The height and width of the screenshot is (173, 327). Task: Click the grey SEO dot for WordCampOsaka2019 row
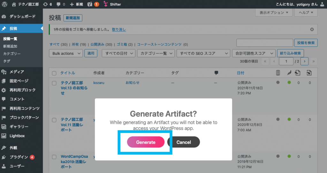coord(278,156)
